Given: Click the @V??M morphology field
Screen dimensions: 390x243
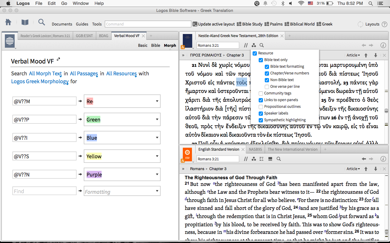Looking at the screenshot, I should coord(44,101).
